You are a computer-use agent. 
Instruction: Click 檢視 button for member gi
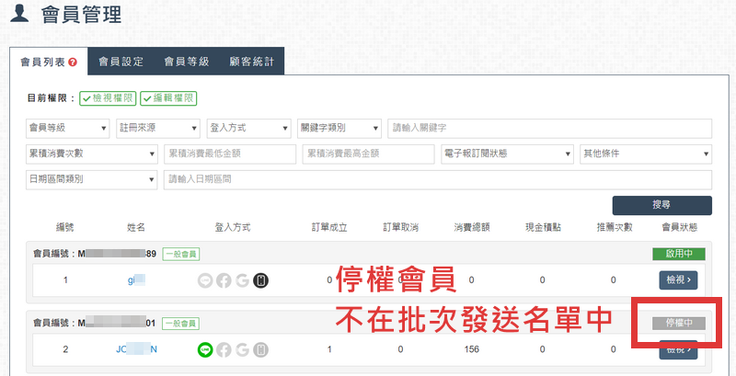[678, 280]
